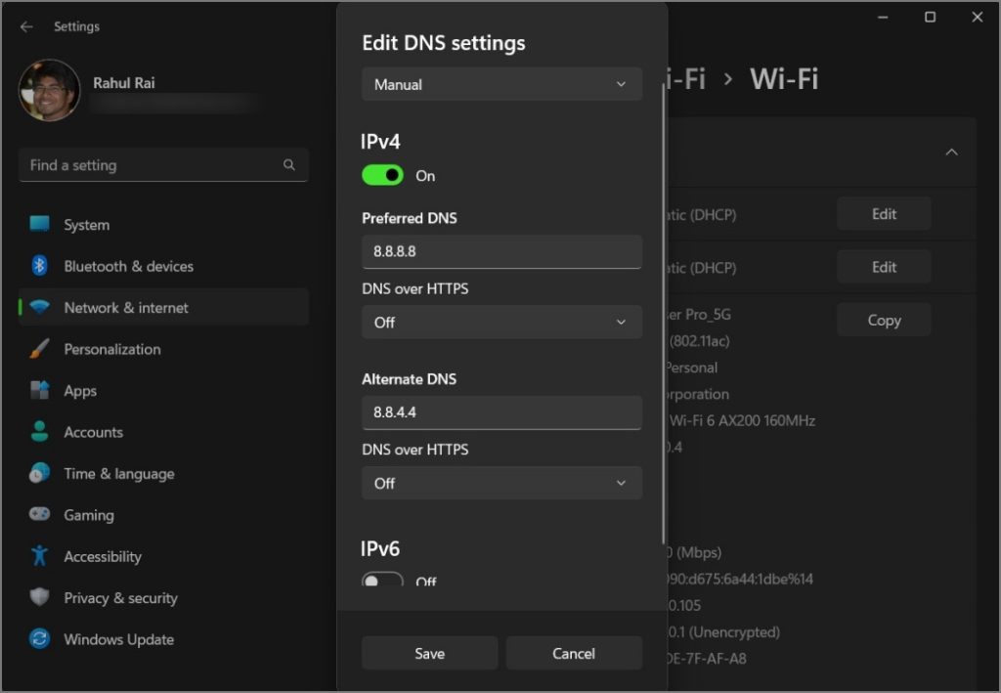Copy the Wi-Fi properties
Screen dimensions: 1001x693
(884, 320)
